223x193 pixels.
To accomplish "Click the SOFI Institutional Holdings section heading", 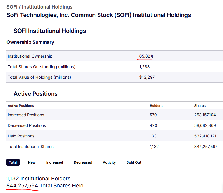I will click(x=50, y=31).
